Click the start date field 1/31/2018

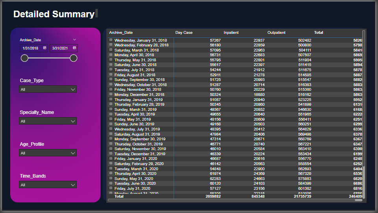point(34,48)
